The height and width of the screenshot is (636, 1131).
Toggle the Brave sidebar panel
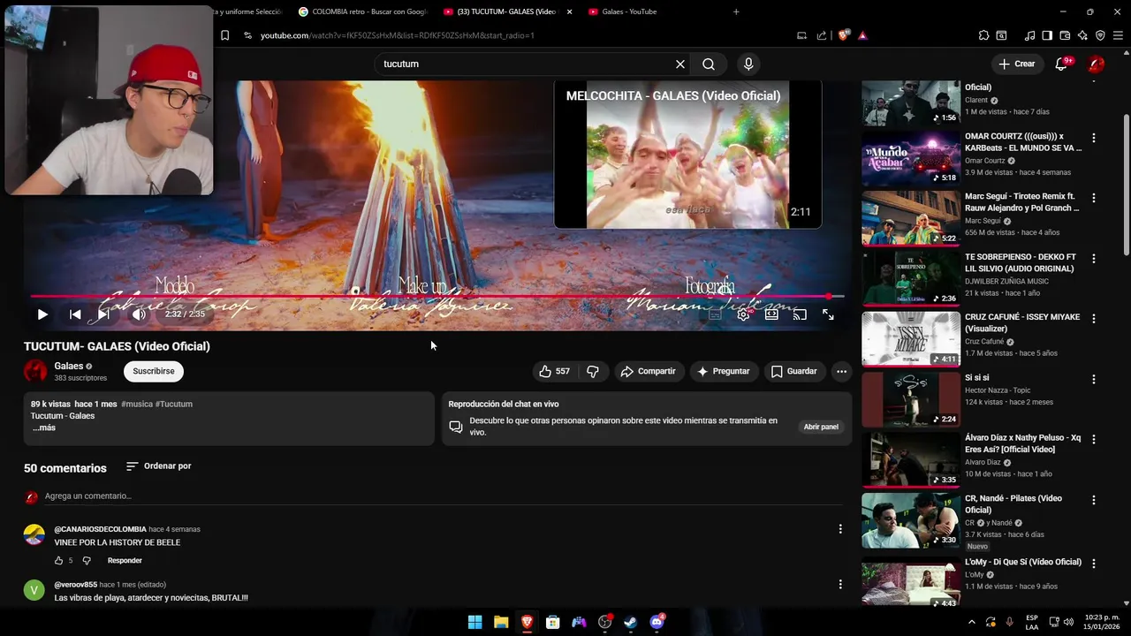tap(1047, 35)
